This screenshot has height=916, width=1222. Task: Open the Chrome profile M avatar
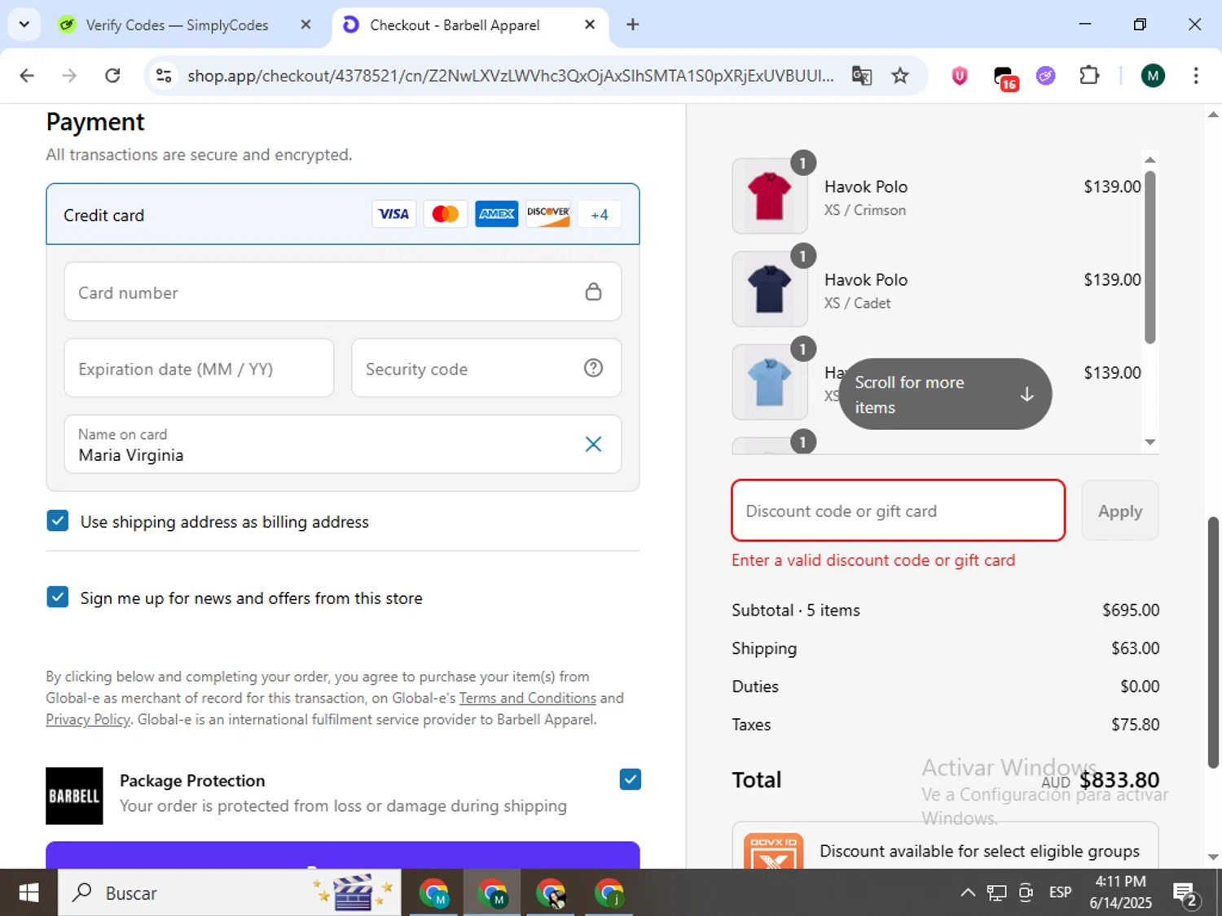pos(1152,76)
